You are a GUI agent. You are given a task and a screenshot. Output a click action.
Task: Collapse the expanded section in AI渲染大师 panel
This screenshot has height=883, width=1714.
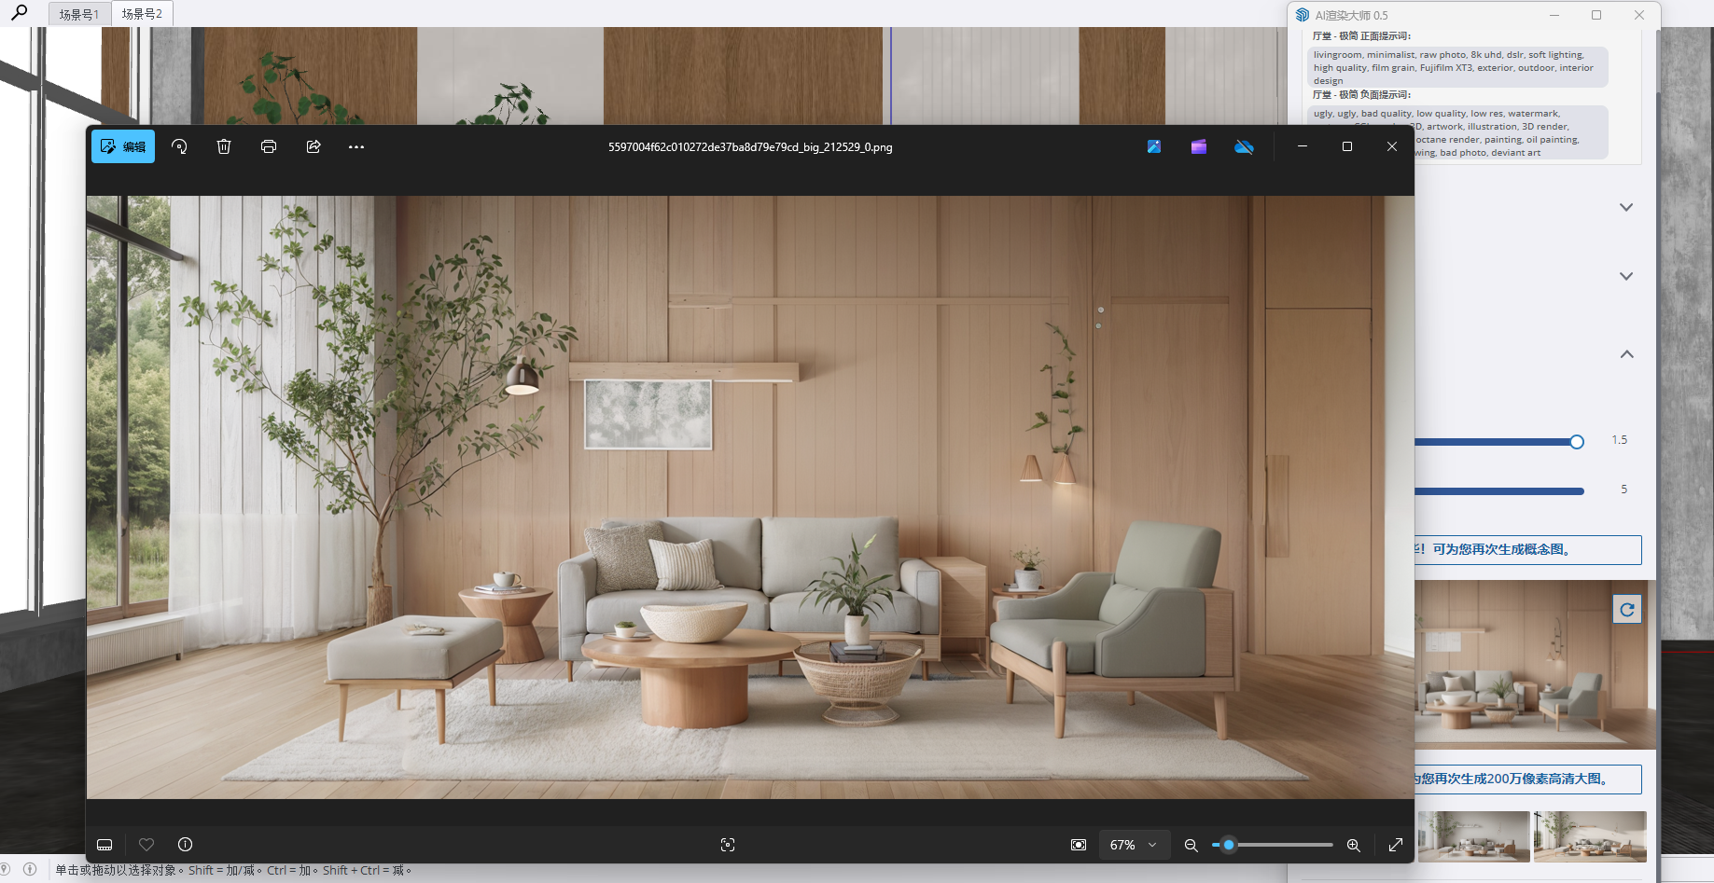(1626, 354)
